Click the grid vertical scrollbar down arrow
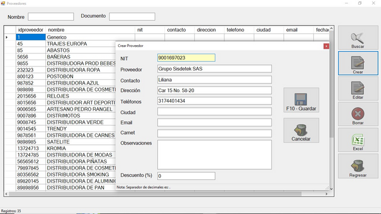Image resolution: width=381 pixels, height=214 pixels. [x=332, y=189]
